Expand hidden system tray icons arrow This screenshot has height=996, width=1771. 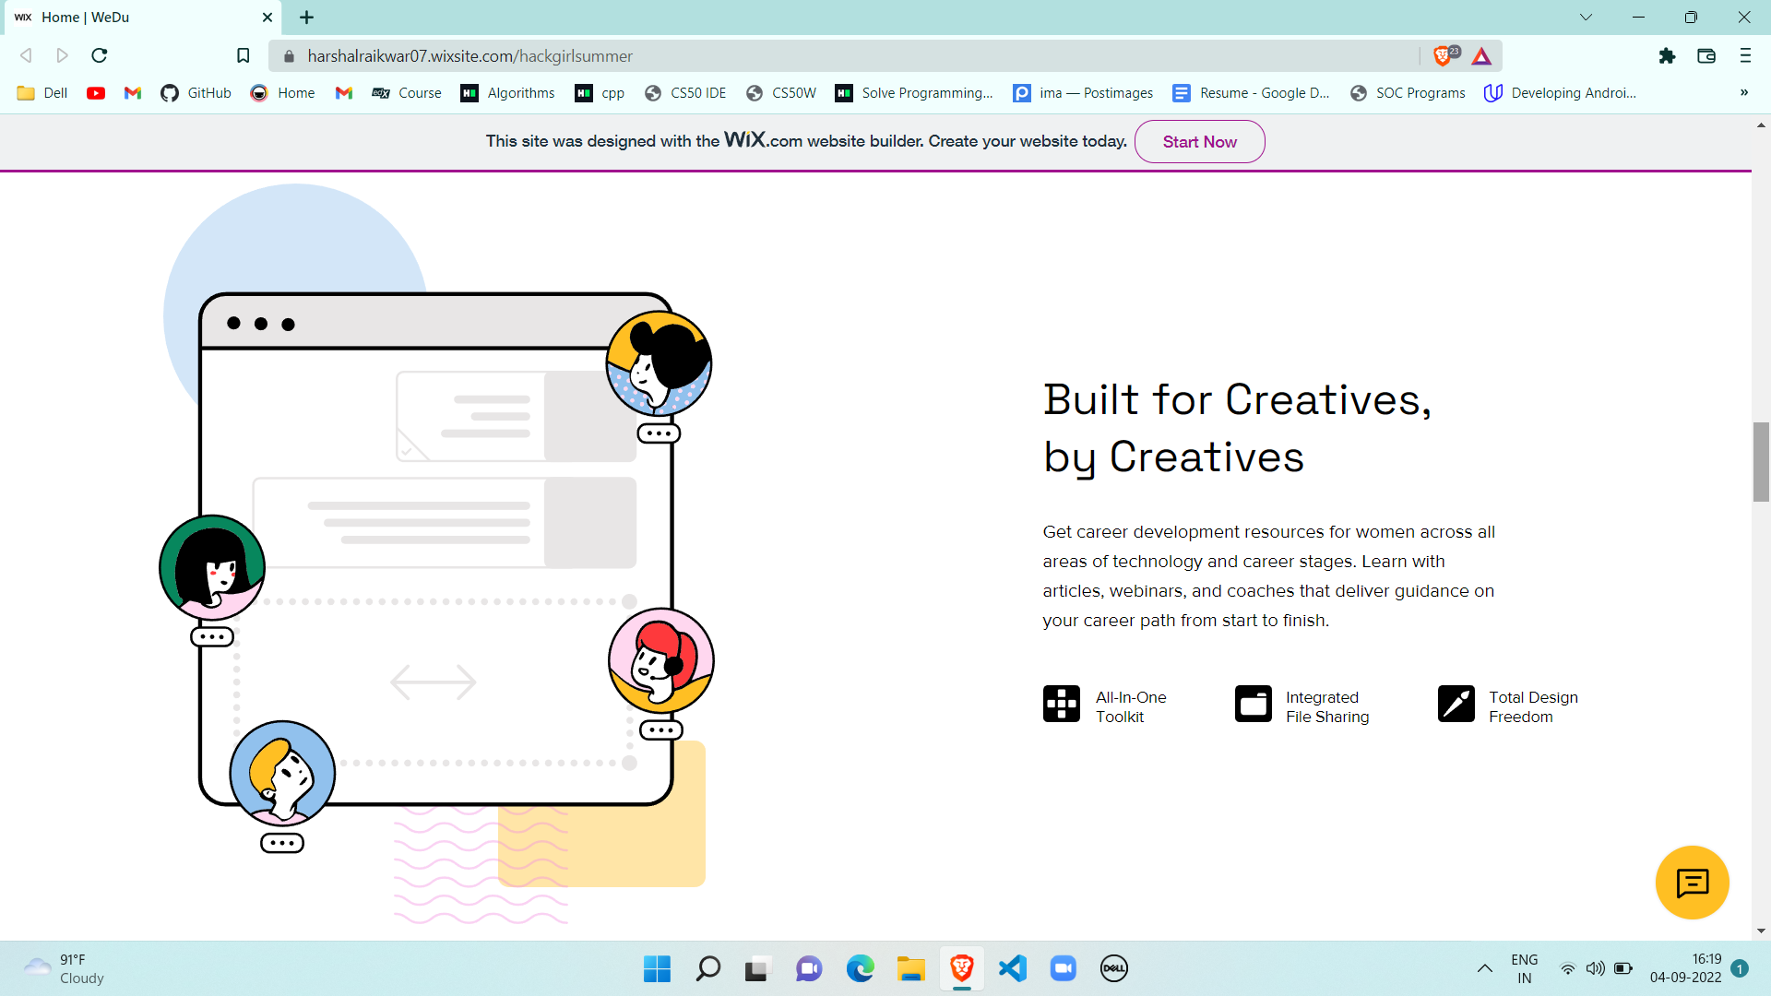(1484, 968)
